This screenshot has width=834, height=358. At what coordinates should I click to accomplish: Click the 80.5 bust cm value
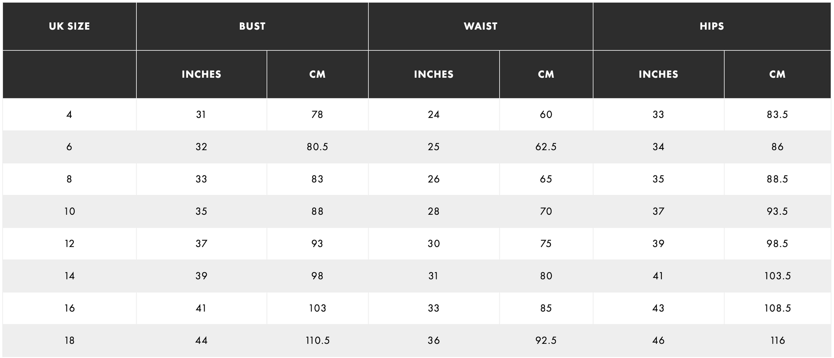coord(317,147)
